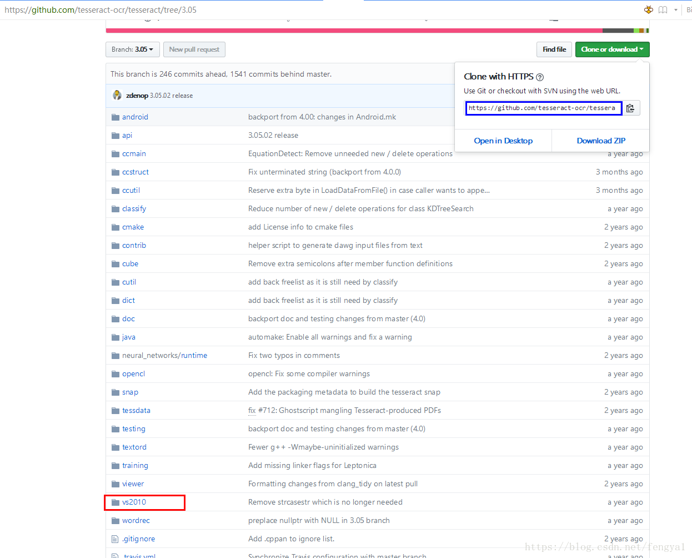Click the zdenop author name
This screenshot has height=558, width=692.
click(x=137, y=96)
